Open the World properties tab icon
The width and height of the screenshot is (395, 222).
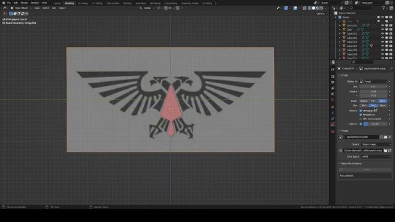(333, 100)
